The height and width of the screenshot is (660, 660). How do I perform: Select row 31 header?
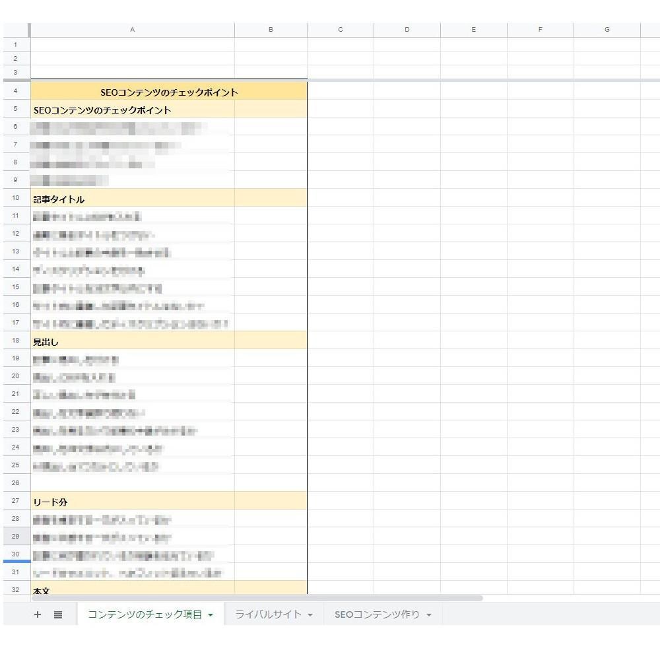tap(16, 572)
